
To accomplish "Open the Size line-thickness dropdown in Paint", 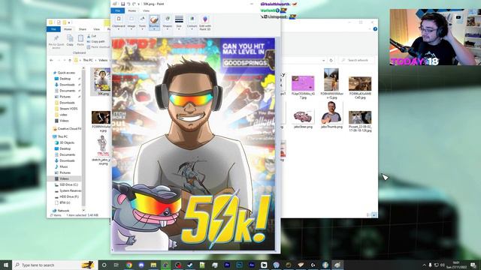I will [x=179, y=22].
